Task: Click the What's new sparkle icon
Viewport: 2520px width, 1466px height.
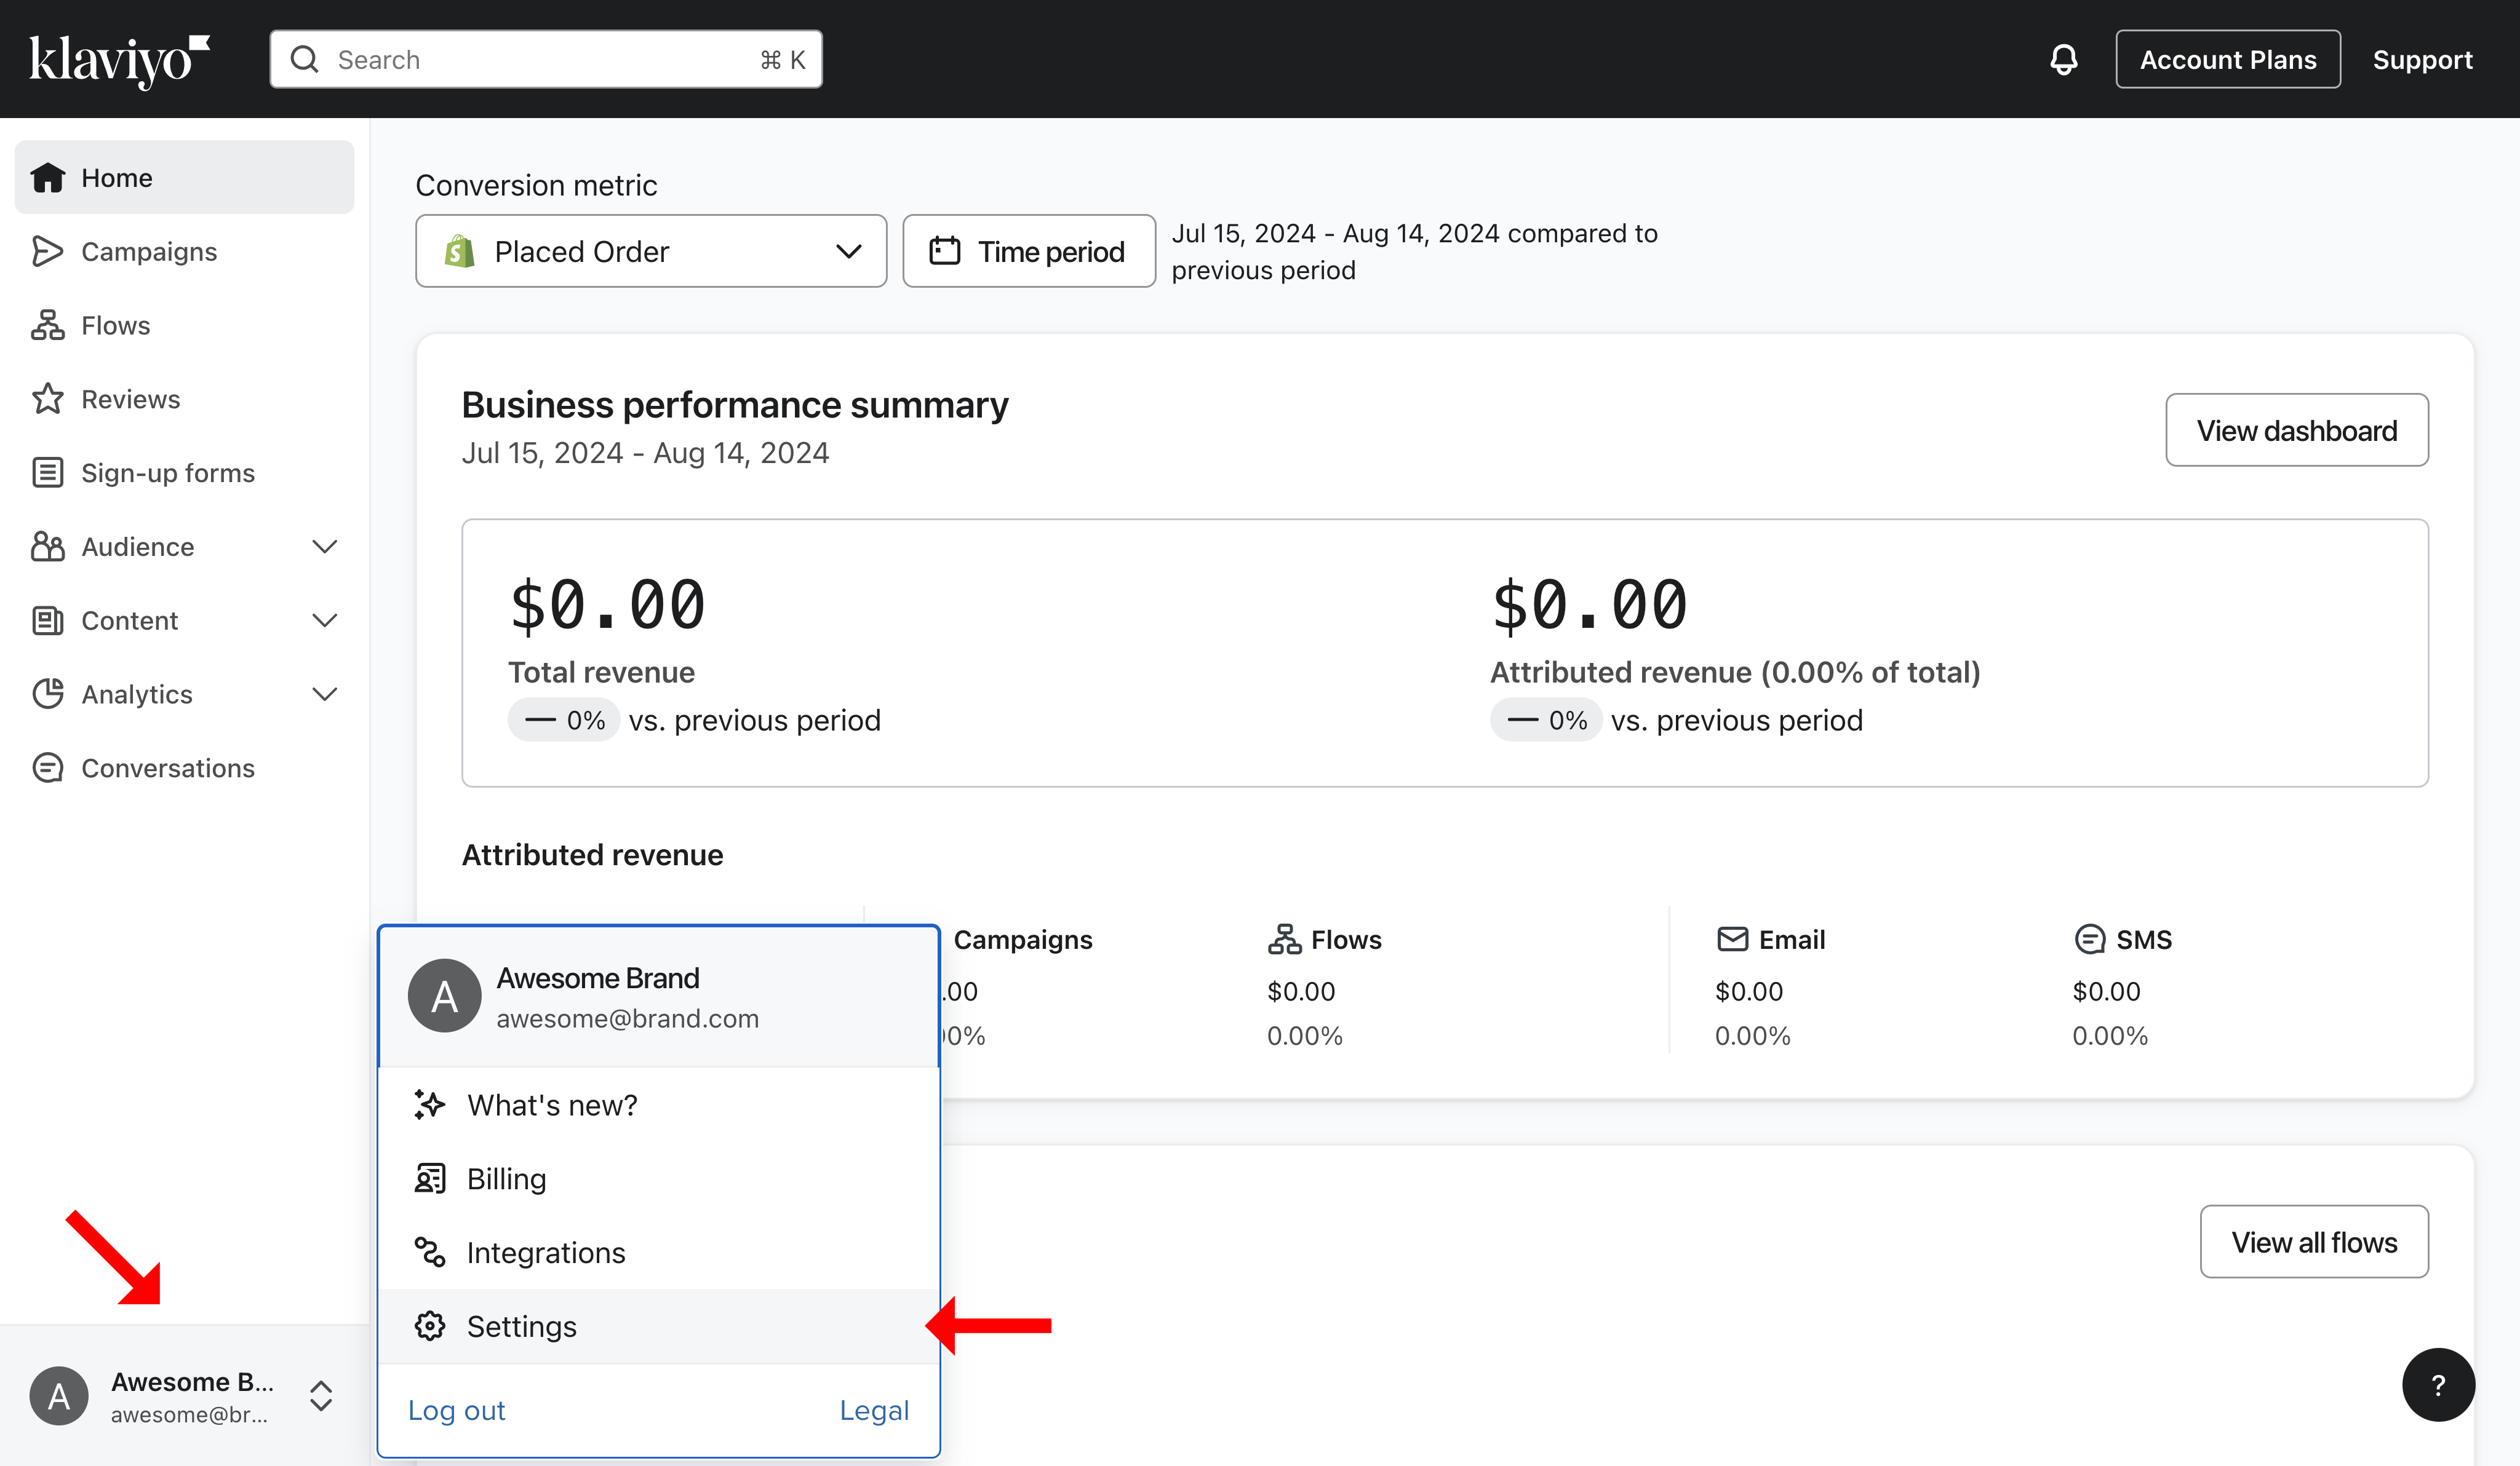Action: point(430,1105)
